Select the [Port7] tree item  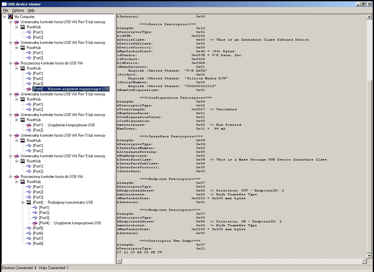click(x=38, y=238)
